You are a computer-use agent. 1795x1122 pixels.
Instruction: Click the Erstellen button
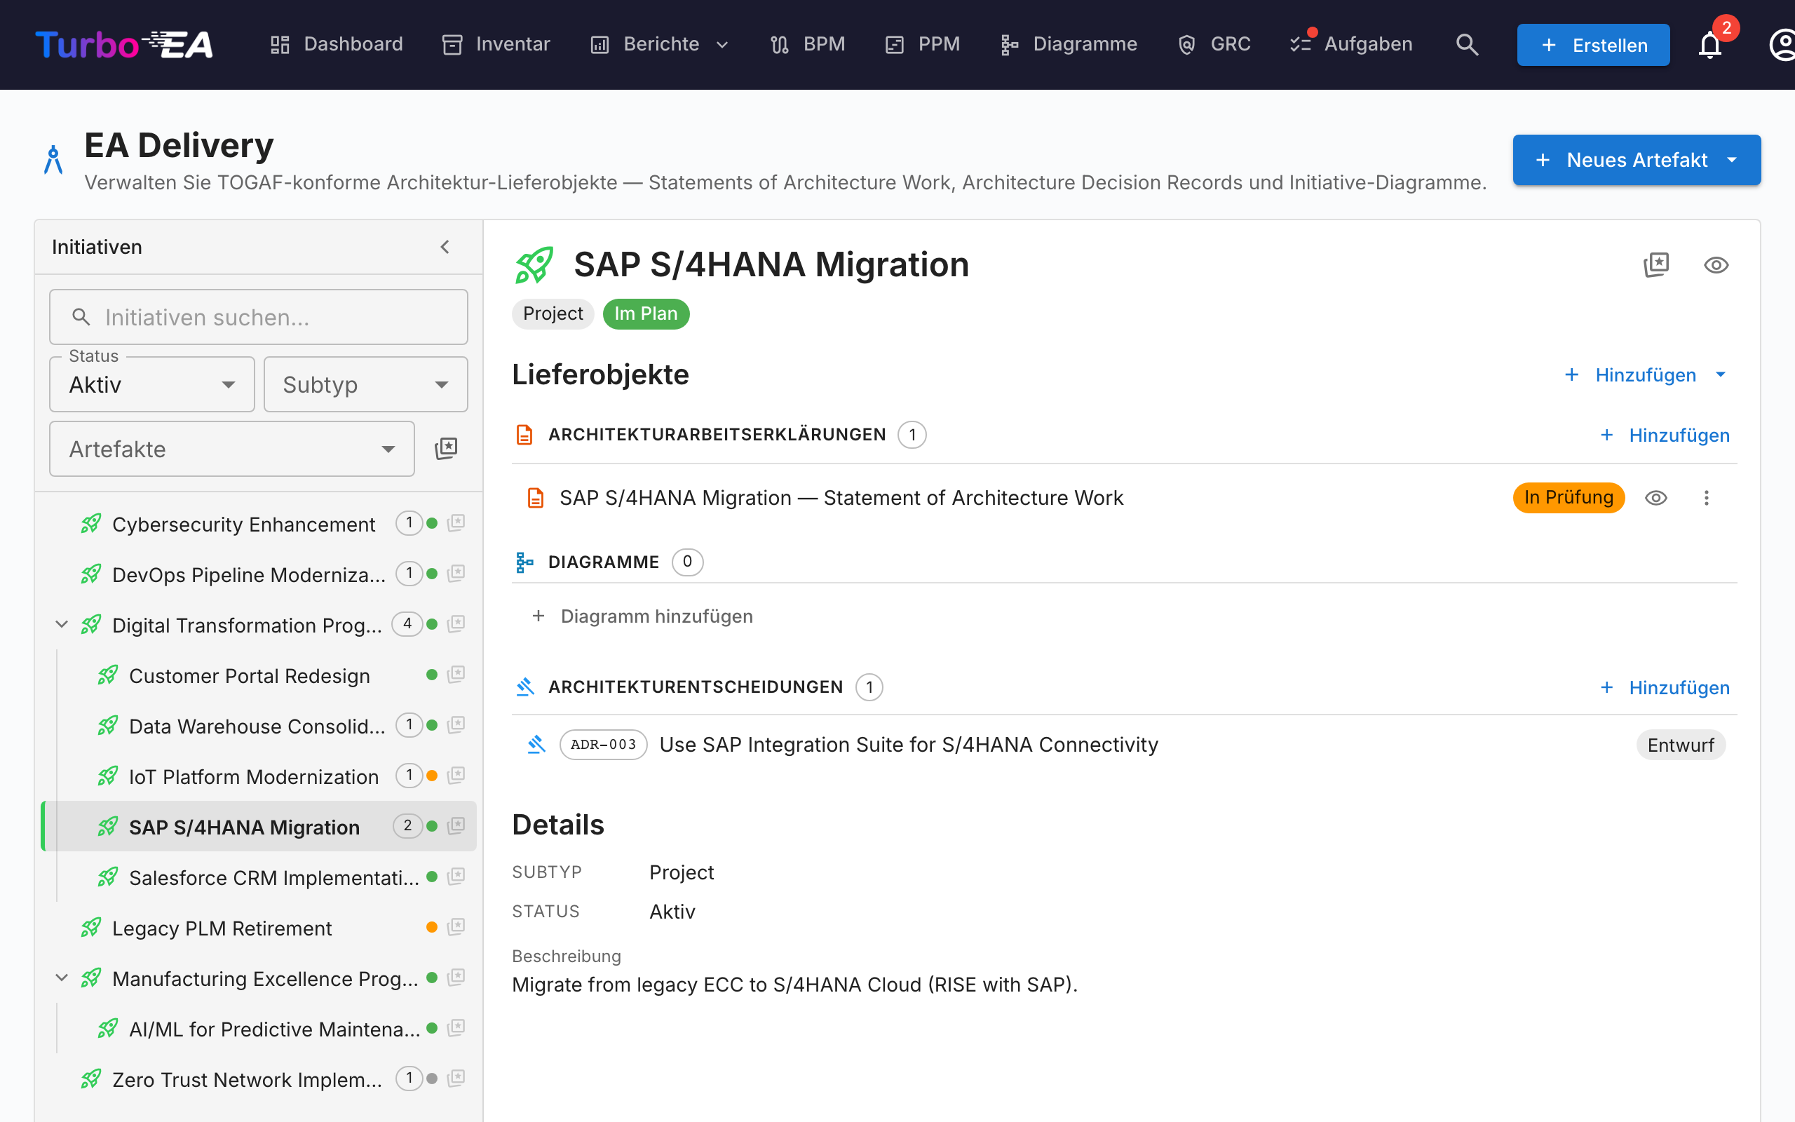[1593, 46]
